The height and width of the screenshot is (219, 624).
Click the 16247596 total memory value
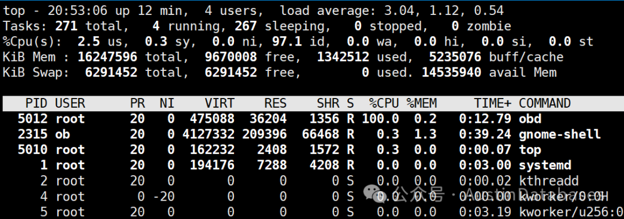pyautogui.click(x=107, y=57)
